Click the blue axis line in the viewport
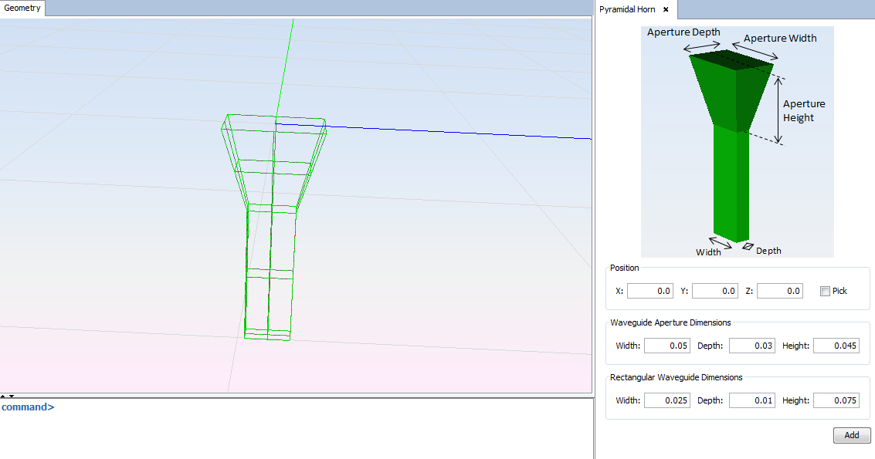 point(463,132)
